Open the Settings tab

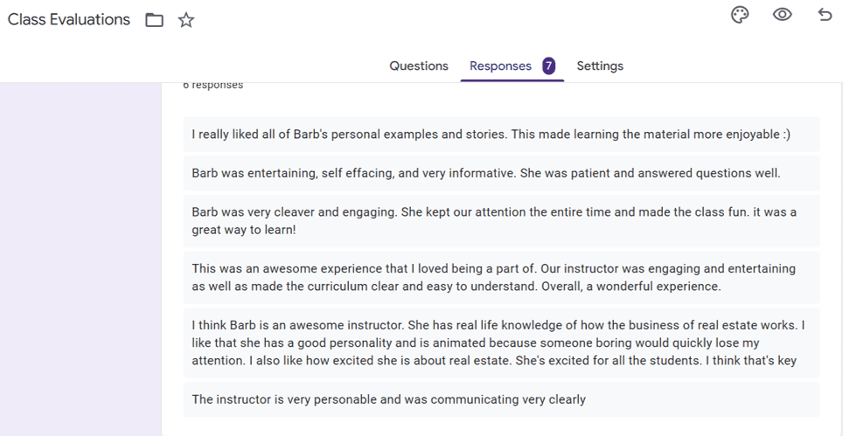tap(599, 66)
